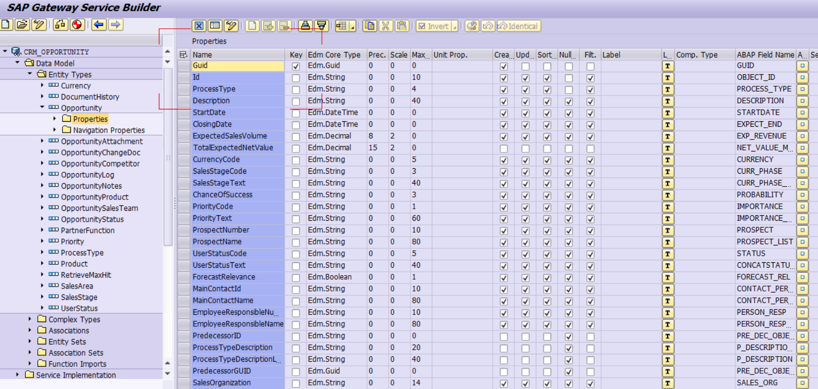Expand the Navigation Properties folder
The width and height of the screenshot is (818, 389).
[x=54, y=130]
